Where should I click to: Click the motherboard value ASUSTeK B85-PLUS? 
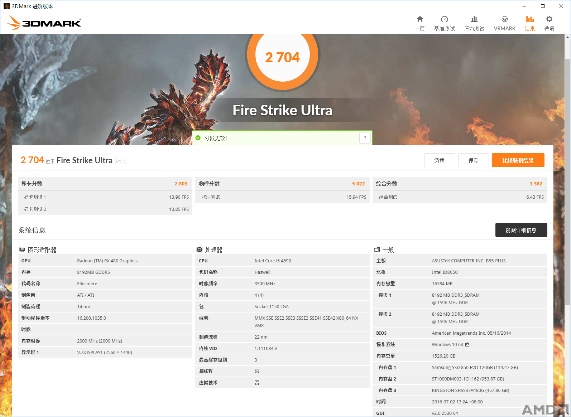(x=469, y=261)
